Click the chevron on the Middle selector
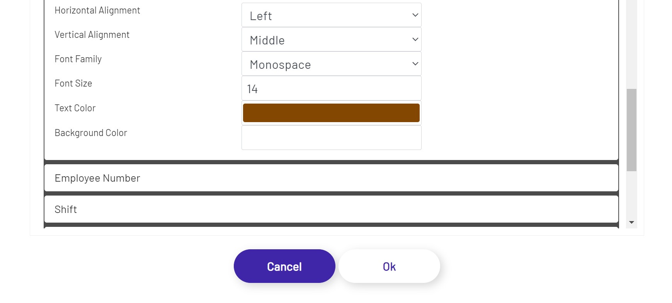 click(415, 39)
